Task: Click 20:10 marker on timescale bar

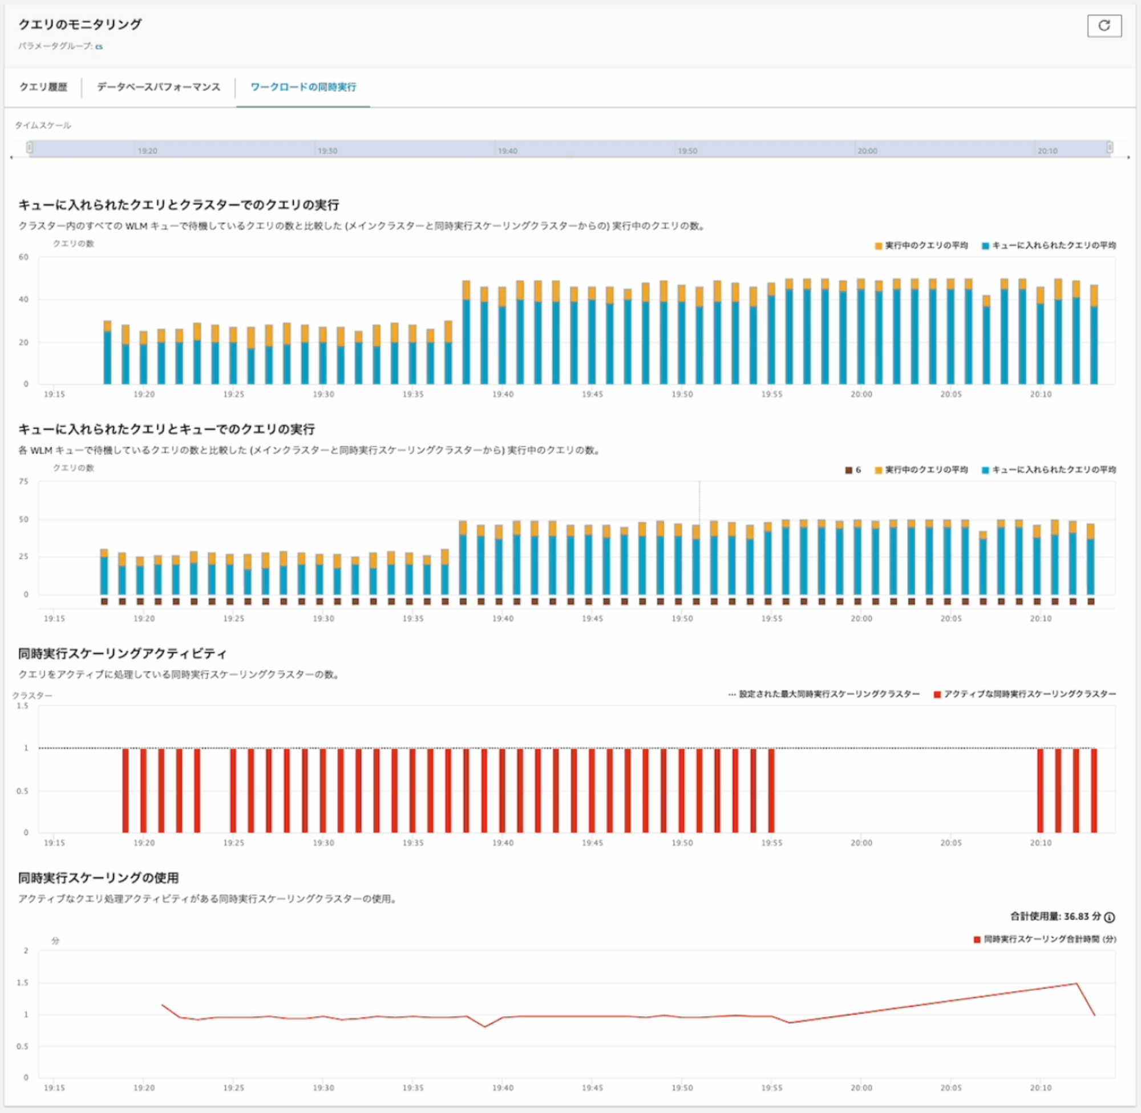Action: [1047, 151]
